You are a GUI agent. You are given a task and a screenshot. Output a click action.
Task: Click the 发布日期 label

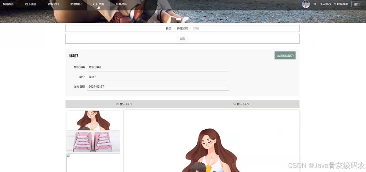click(x=79, y=87)
